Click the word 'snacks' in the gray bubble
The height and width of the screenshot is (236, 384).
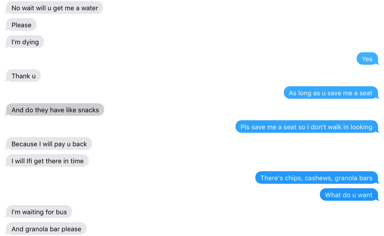89,110
